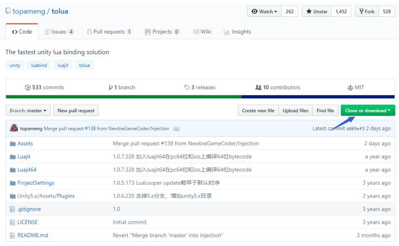Open the Projects tab

(162, 32)
